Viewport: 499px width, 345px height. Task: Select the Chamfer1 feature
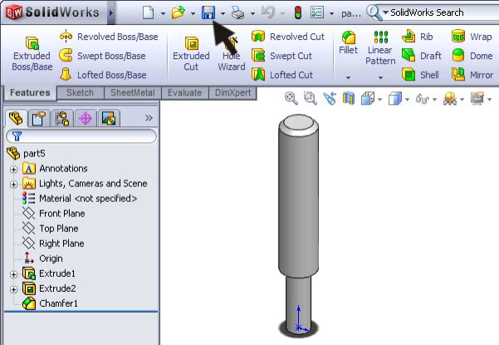tap(58, 303)
